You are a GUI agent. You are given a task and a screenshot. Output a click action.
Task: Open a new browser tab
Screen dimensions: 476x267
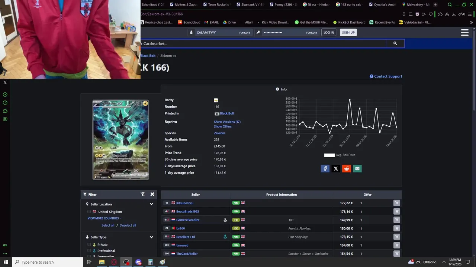(x=435, y=4)
